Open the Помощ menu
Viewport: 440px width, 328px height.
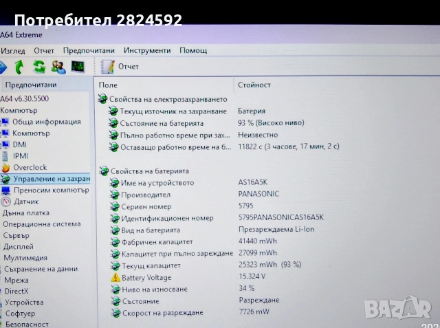(193, 50)
